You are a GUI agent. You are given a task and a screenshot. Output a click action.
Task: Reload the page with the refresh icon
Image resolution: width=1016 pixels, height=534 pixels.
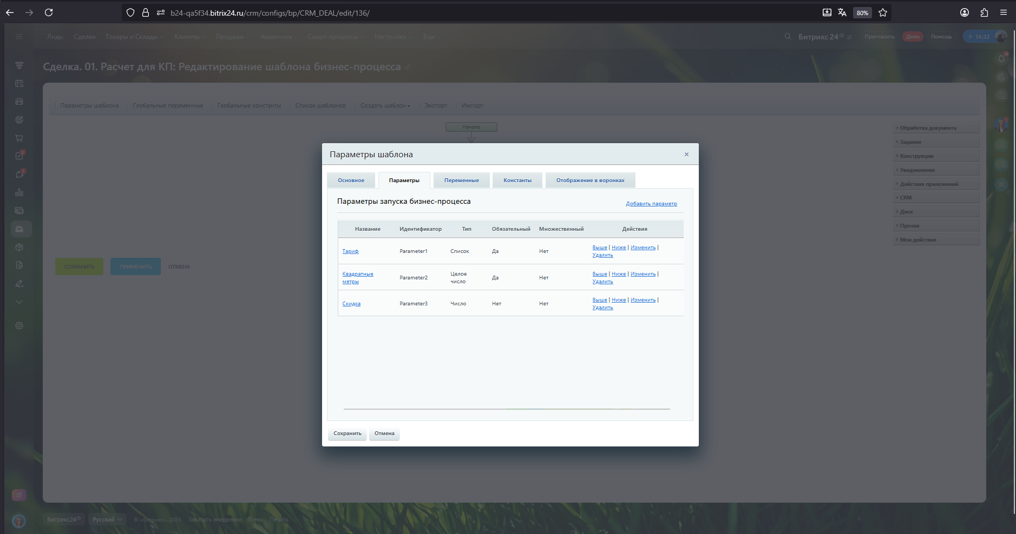click(49, 12)
